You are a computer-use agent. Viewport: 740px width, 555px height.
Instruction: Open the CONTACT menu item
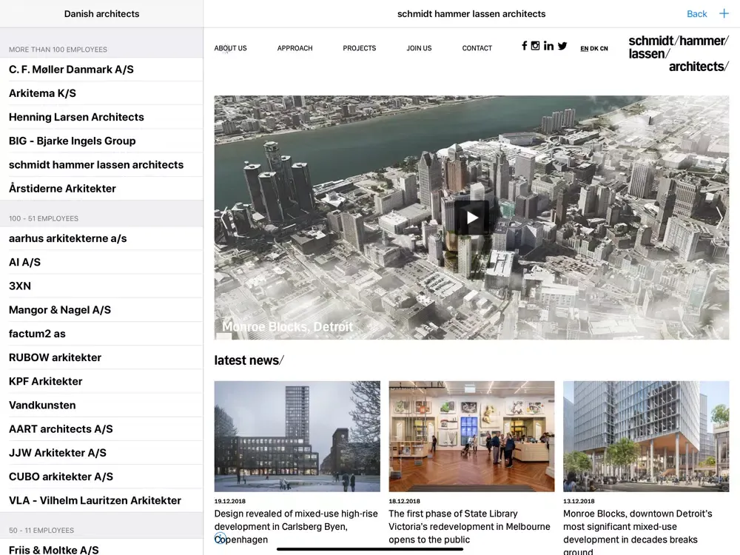[x=477, y=48]
